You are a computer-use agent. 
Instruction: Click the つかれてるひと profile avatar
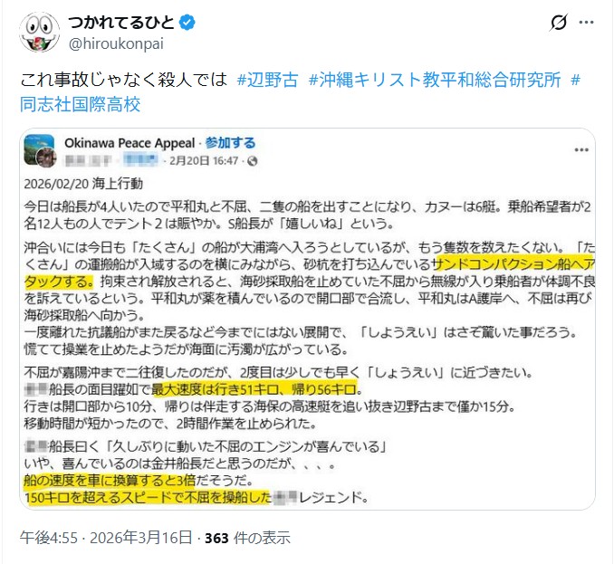(x=40, y=32)
